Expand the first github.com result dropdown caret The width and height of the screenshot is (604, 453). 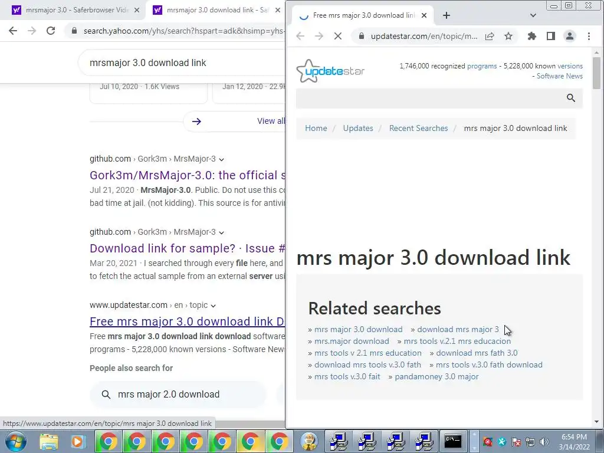222,159
